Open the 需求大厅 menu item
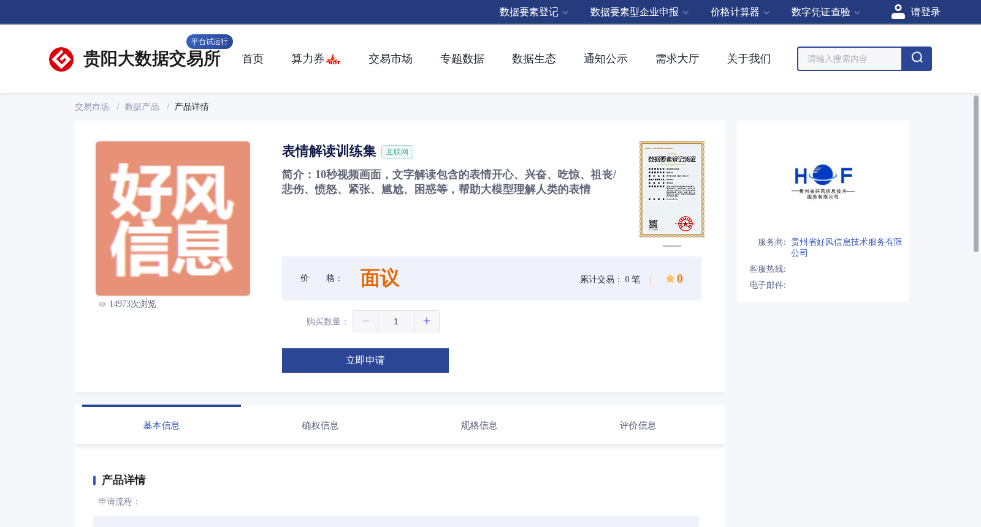The height and width of the screenshot is (527, 981). (x=678, y=59)
